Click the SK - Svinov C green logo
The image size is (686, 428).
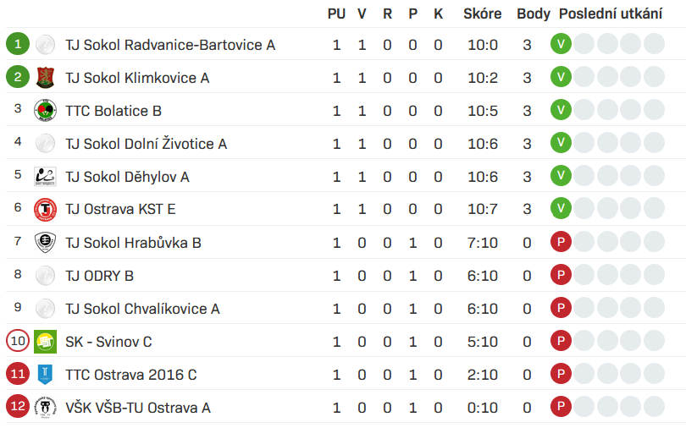45,342
